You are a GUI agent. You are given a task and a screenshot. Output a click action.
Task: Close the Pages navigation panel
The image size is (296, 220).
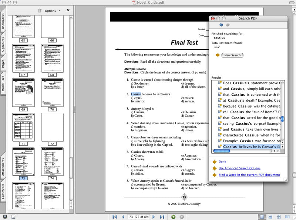pyautogui.click(x=68, y=10)
